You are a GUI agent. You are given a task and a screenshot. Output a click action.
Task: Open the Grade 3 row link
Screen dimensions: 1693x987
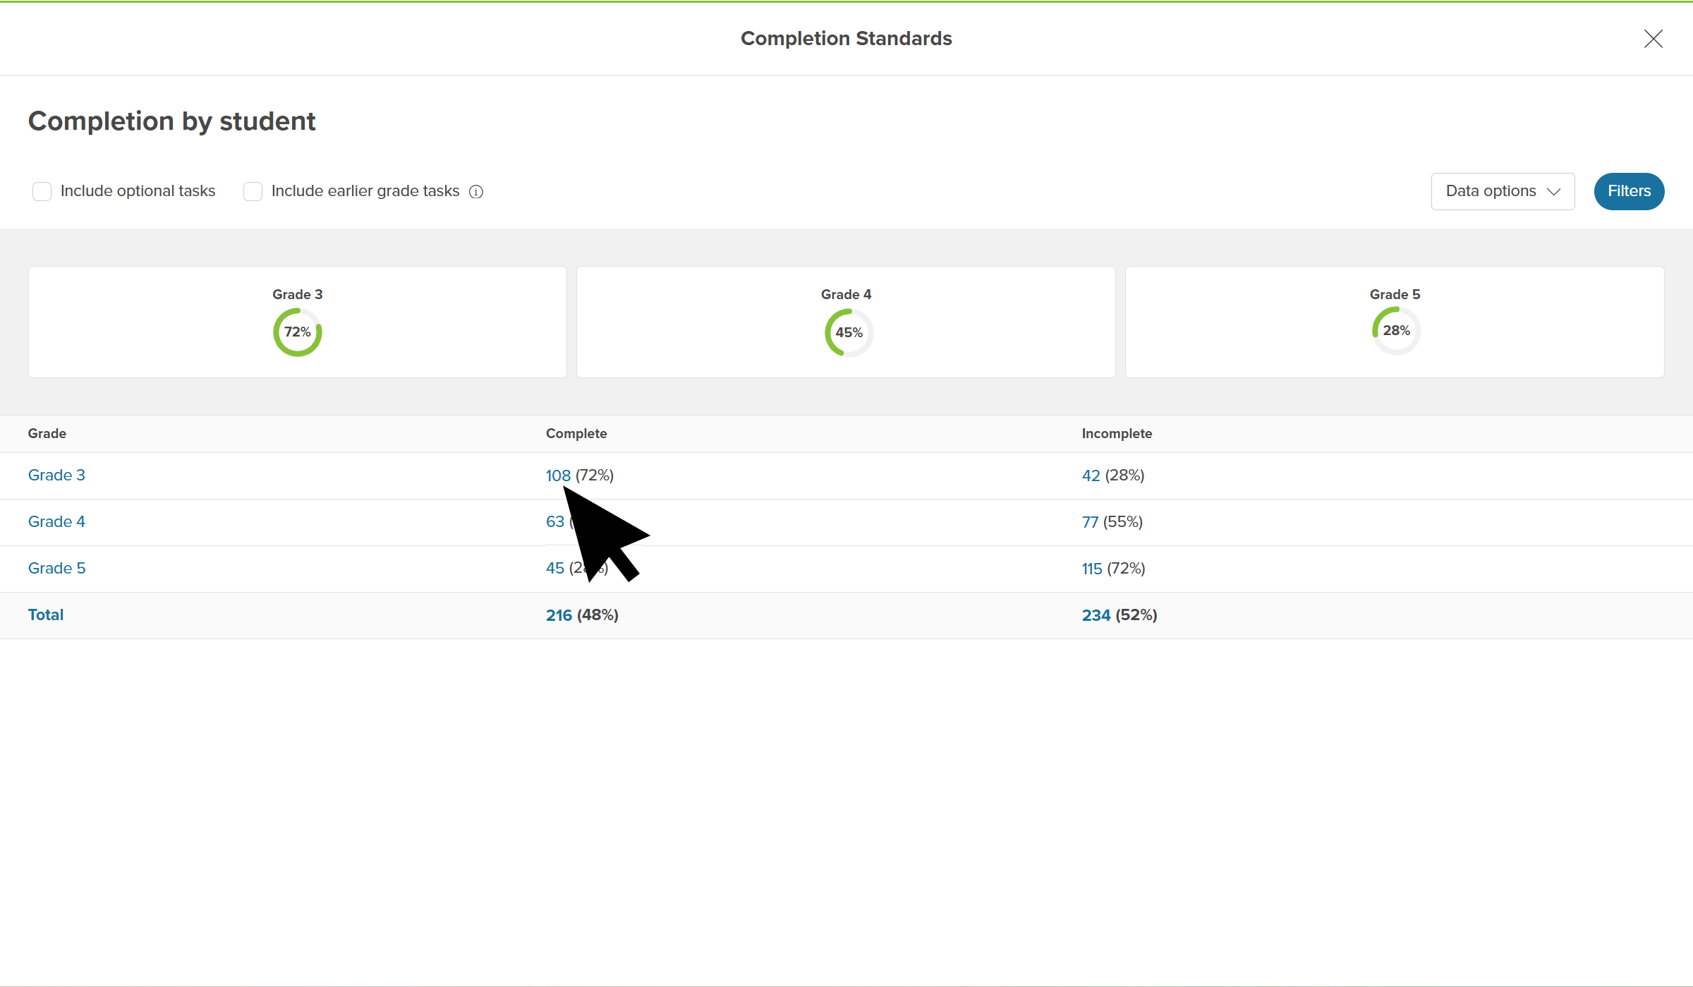[x=56, y=476]
